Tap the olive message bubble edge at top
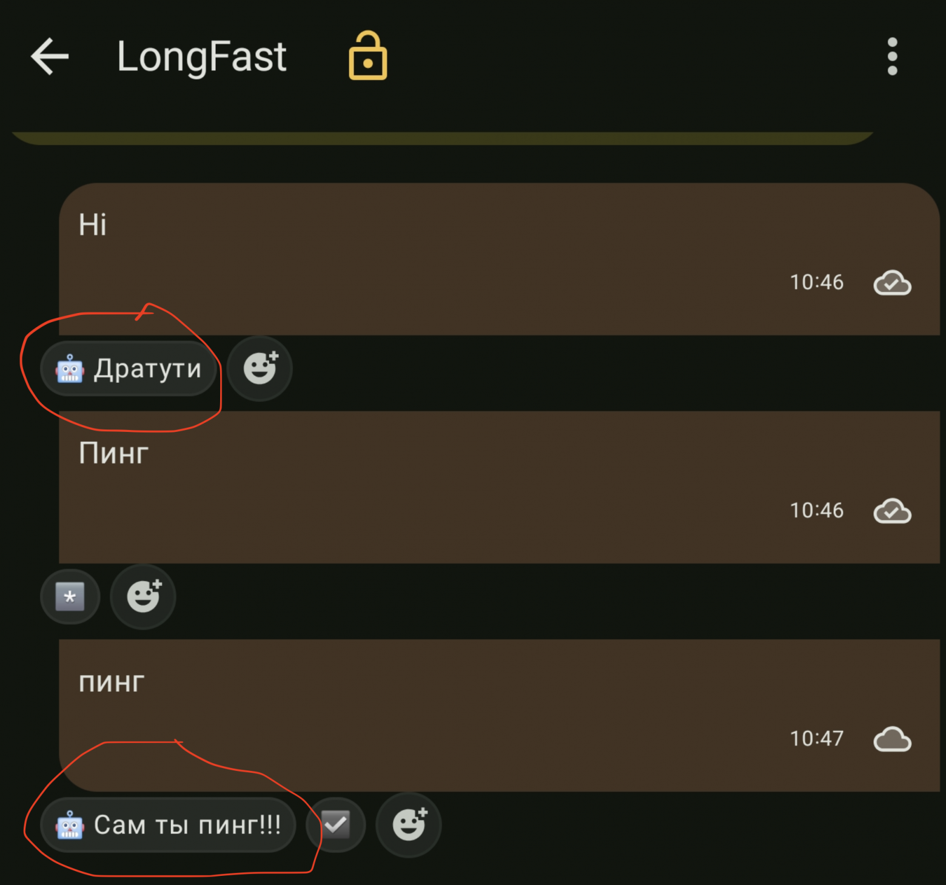946x885 pixels. [x=443, y=138]
